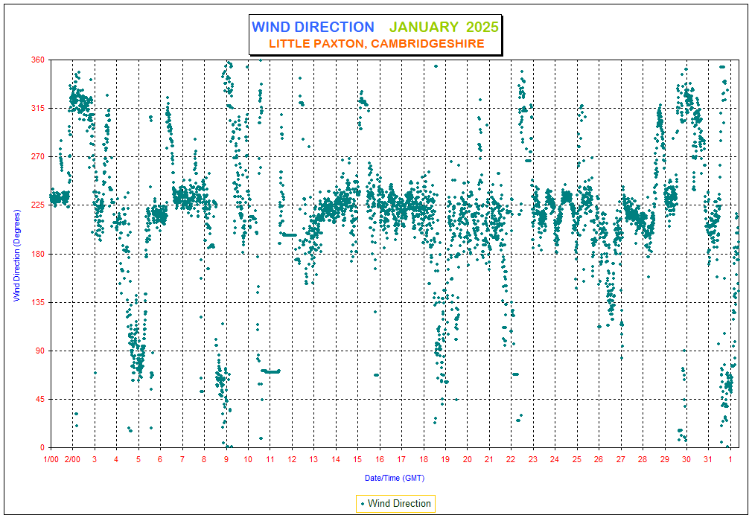Image resolution: width=752 pixels, height=518 pixels.
Task: Click x-axis date label 8
Action: [204, 459]
